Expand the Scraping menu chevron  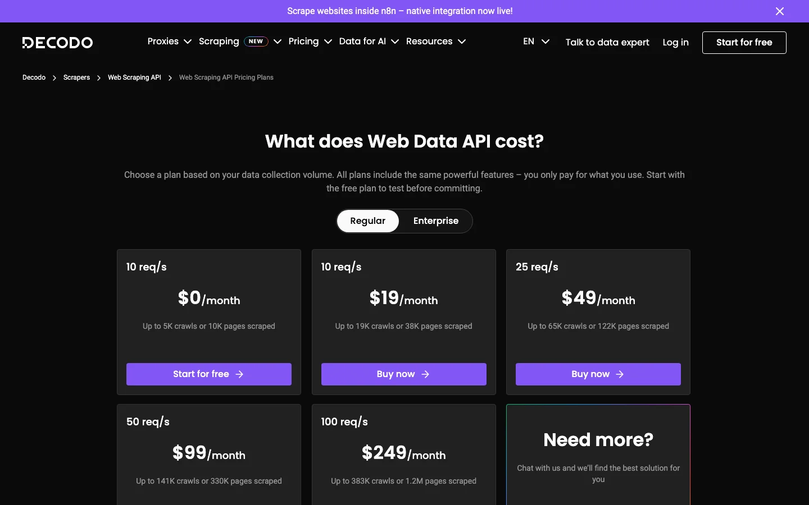(278, 42)
